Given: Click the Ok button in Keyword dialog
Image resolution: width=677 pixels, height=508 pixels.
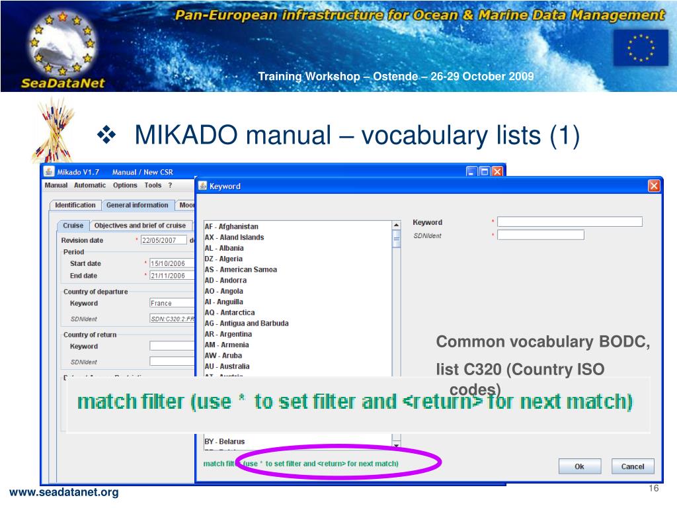Looking at the screenshot, I should click(579, 466).
